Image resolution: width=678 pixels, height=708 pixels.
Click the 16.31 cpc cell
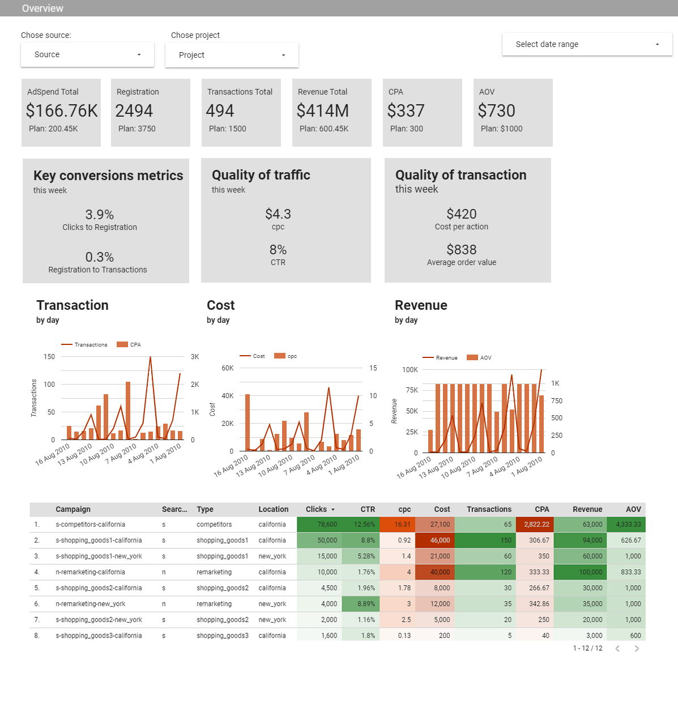pyautogui.click(x=398, y=524)
